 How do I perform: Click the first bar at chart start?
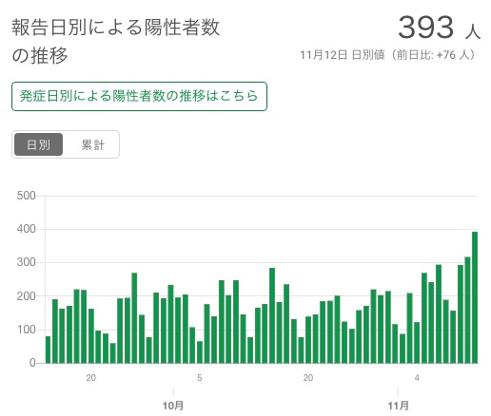coord(48,350)
